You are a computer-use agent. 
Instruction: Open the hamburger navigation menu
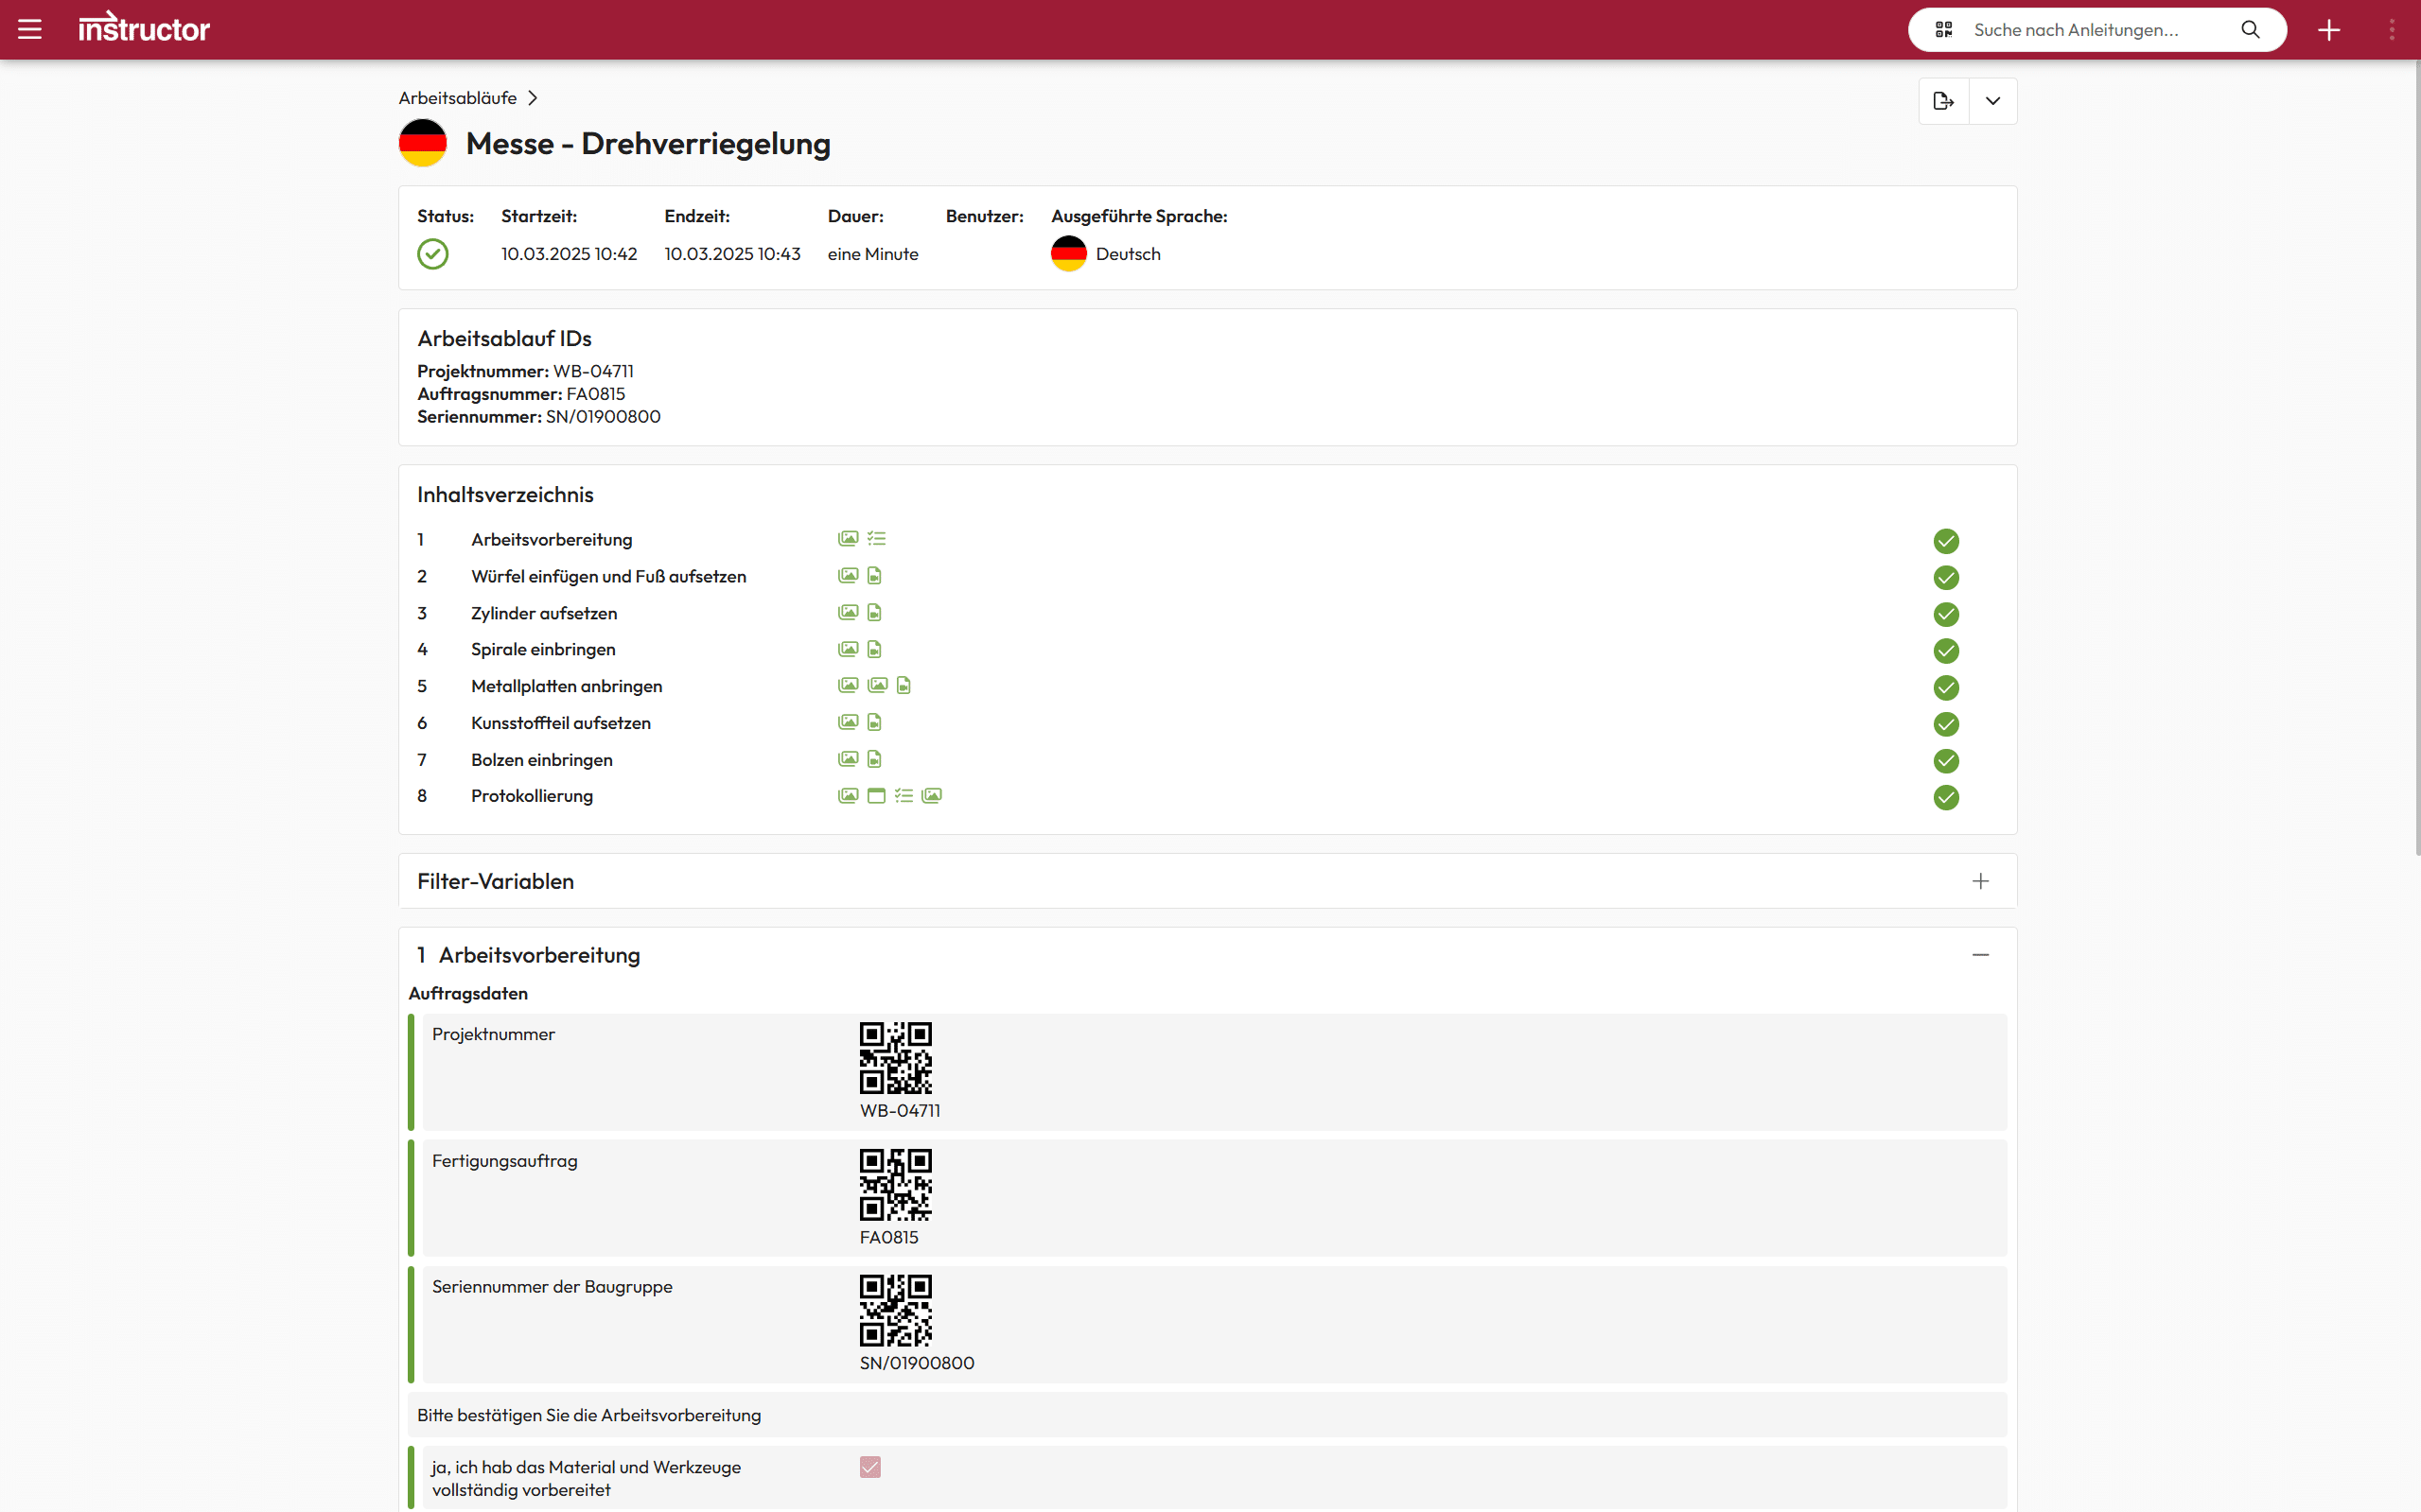tap(30, 29)
